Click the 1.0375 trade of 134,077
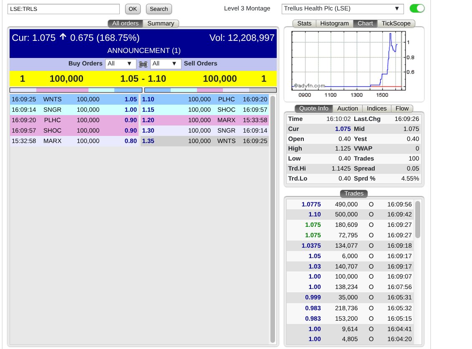 tap(350, 246)
